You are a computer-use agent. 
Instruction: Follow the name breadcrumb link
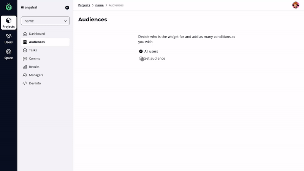(100, 5)
